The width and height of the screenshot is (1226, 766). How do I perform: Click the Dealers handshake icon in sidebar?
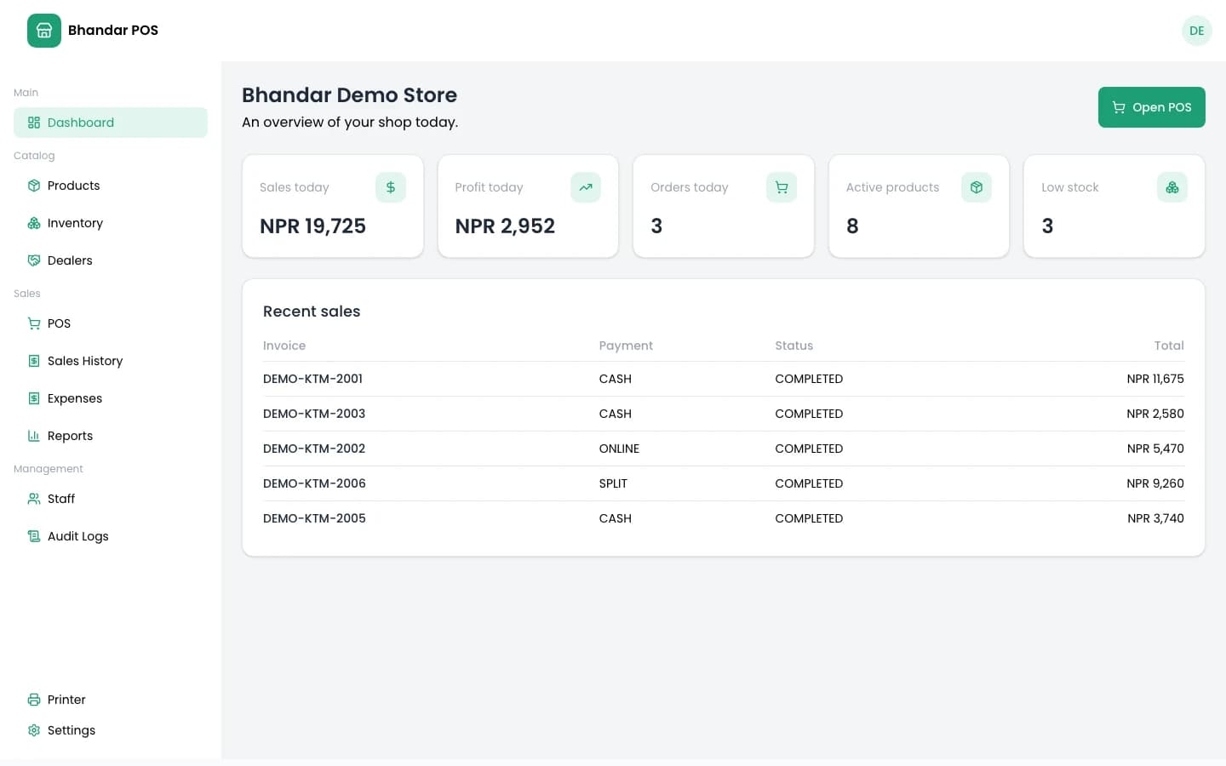pos(34,260)
